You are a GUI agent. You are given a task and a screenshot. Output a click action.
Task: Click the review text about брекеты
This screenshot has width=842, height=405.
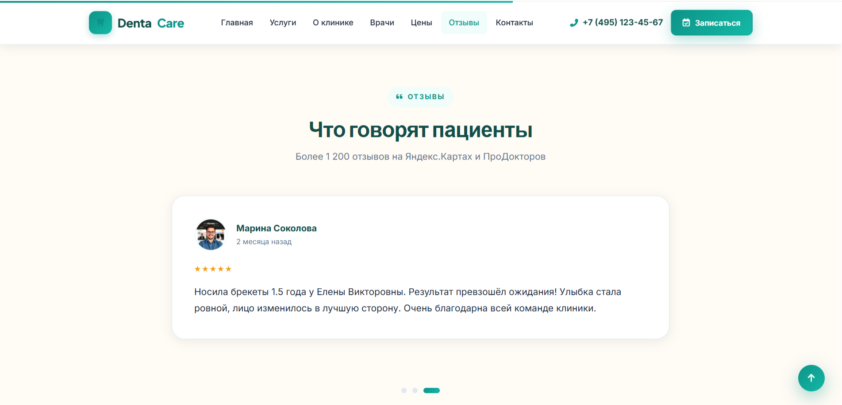tap(408, 300)
